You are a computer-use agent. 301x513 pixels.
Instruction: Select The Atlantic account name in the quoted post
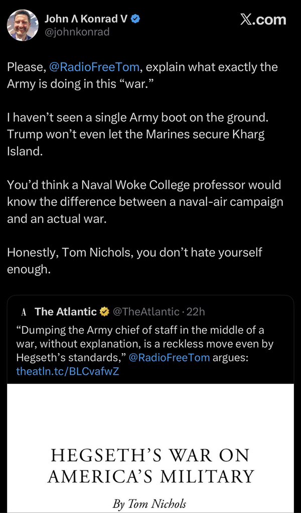coord(66,312)
